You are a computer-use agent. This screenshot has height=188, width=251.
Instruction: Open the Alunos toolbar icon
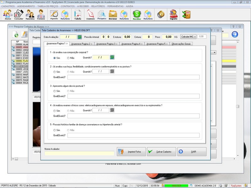8,14
